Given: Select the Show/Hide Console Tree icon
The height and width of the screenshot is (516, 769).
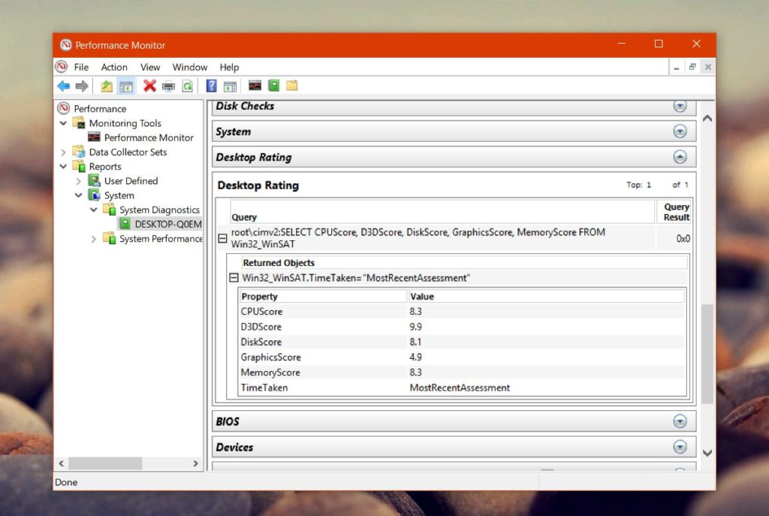Looking at the screenshot, I should click(x=125, y=86).
